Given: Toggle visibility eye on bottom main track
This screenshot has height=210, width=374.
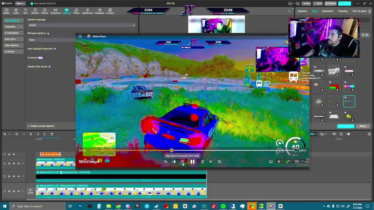Looking at the screenshot, I should [14, 191].
